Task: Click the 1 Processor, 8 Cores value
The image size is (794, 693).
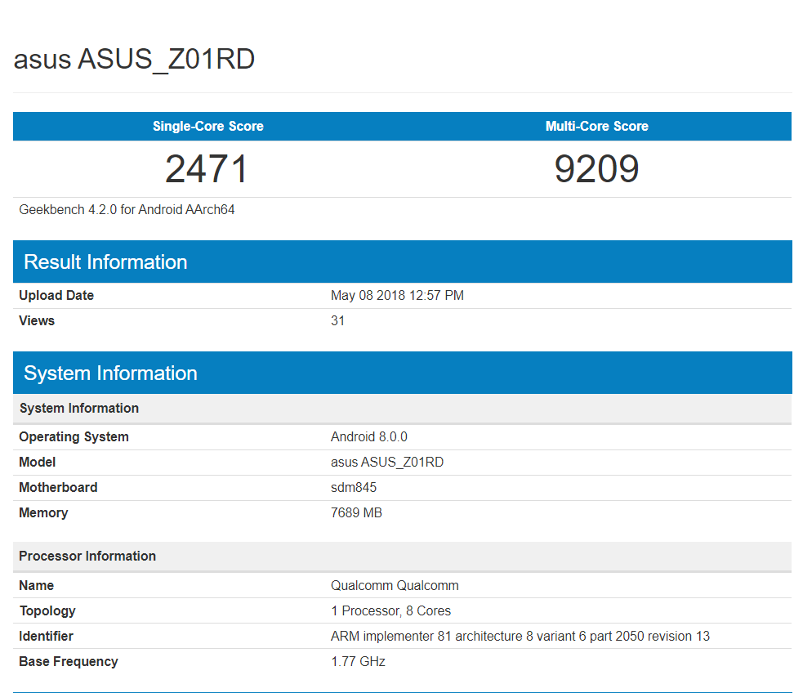Action: pos(391,611)
